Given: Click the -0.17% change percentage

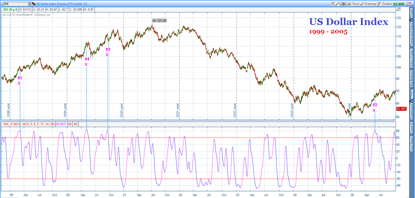Looking at the screenshot, I should click(x=409, y=5).
